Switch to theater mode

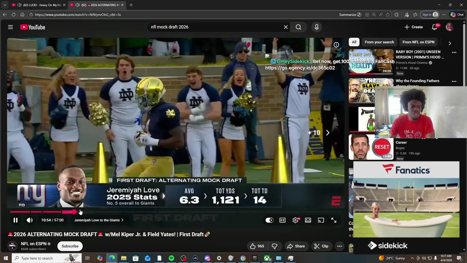308,220
